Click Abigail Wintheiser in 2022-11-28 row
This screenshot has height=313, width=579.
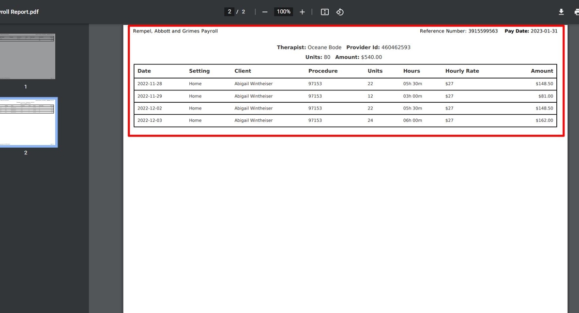coord(253,84)
